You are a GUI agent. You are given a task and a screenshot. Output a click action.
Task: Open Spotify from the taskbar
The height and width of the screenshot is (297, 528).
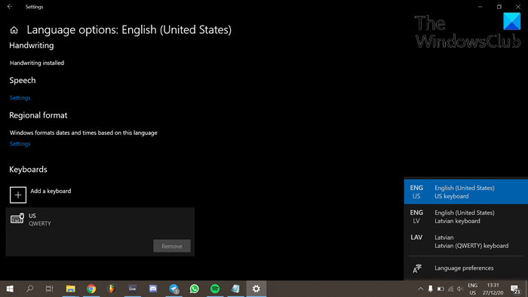(215, 289)
